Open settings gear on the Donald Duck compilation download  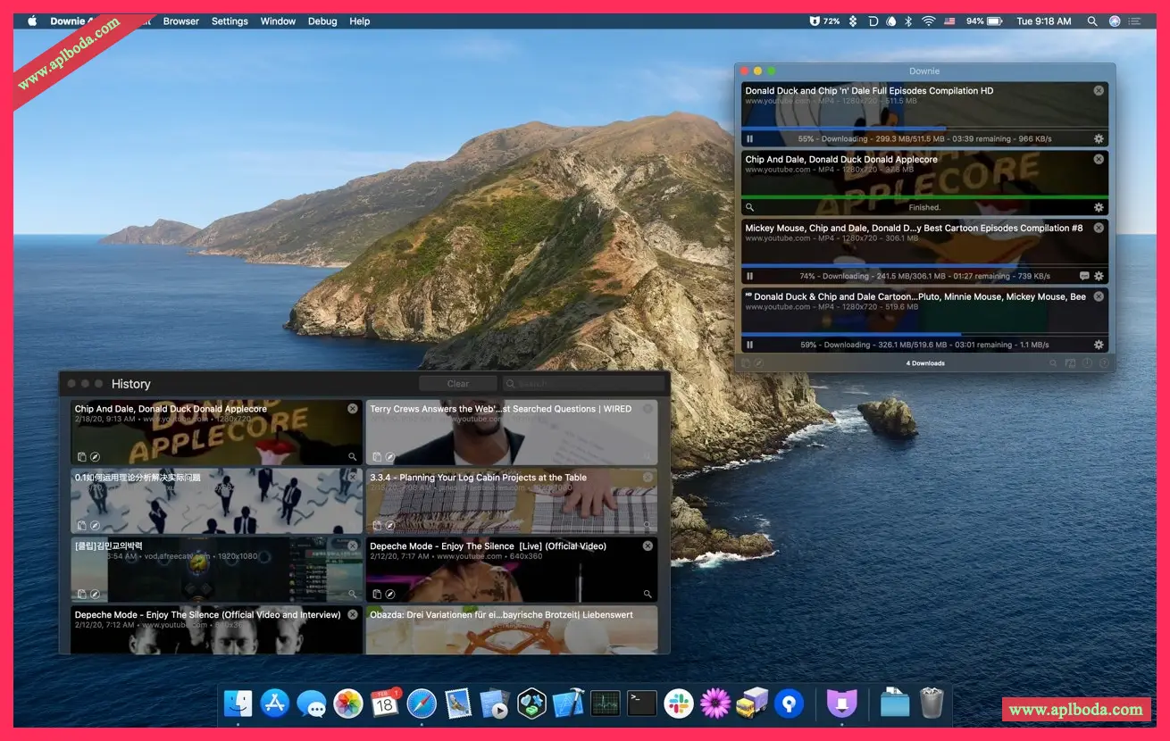coord(1099,138)
